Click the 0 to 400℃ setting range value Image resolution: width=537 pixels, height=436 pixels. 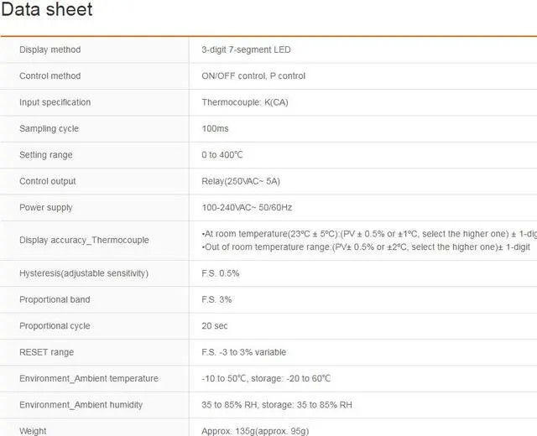point(222,155)
